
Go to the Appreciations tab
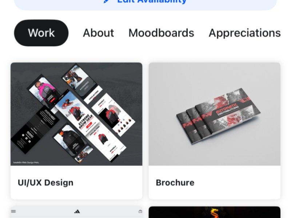pos(244,33)
